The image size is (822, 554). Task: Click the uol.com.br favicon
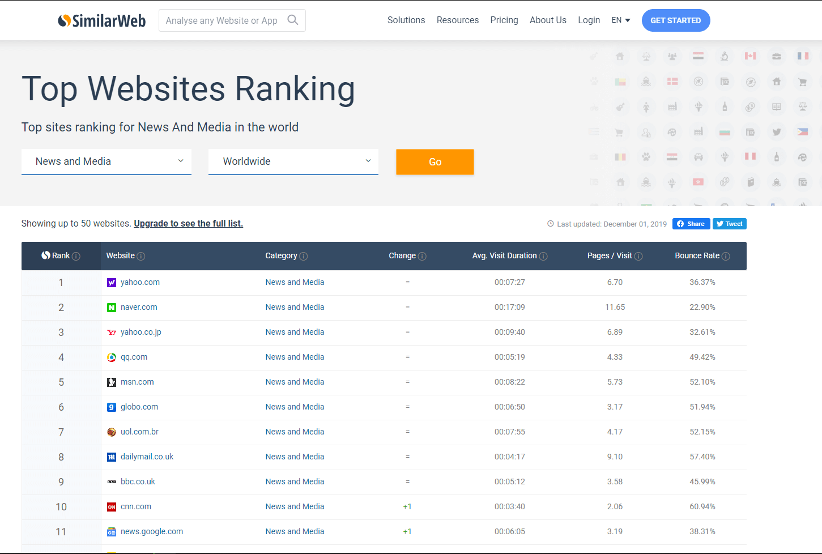click(x=112, y=432)
